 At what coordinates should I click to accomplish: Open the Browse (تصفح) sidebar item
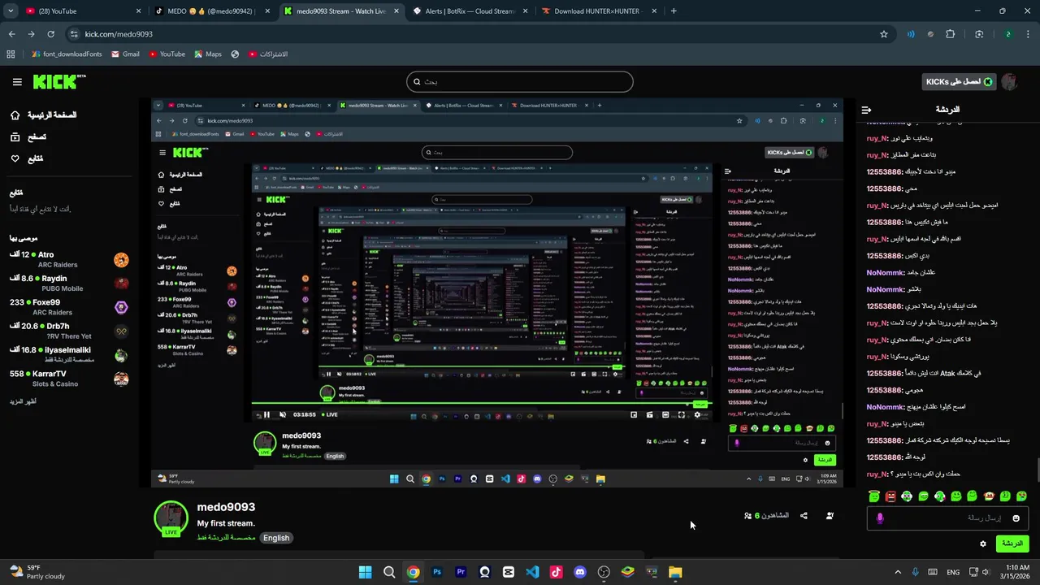pos(28,137)
